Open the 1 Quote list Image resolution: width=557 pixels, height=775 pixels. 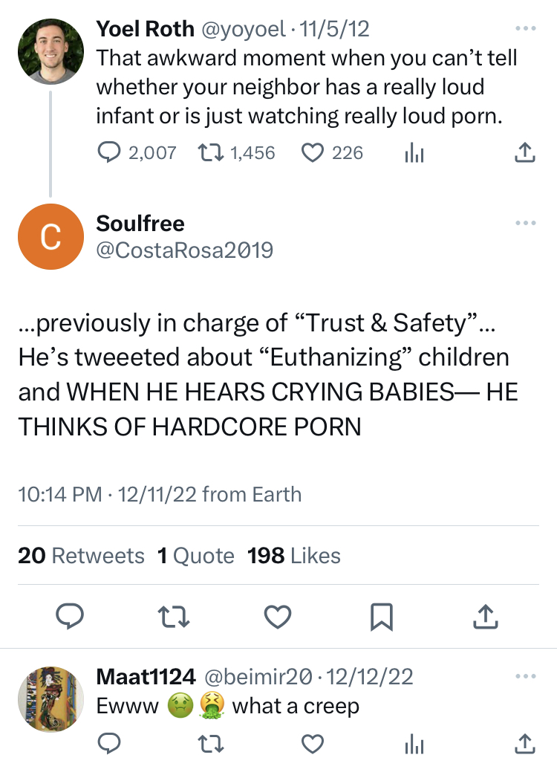(195, 556)
